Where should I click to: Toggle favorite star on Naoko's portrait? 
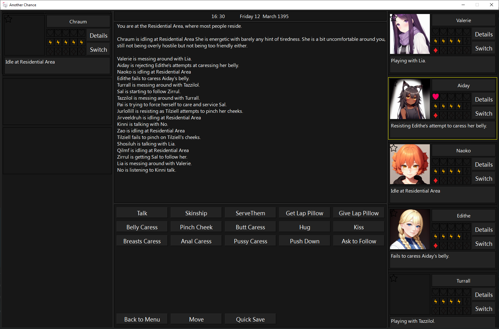coord(394,148)
